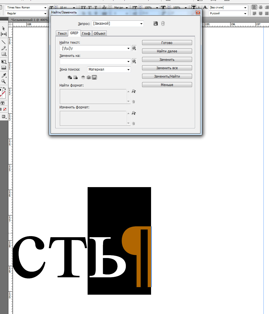Toggle include master pages search option
The width and height of the screenshot is (269, 314).
point(88,77)
